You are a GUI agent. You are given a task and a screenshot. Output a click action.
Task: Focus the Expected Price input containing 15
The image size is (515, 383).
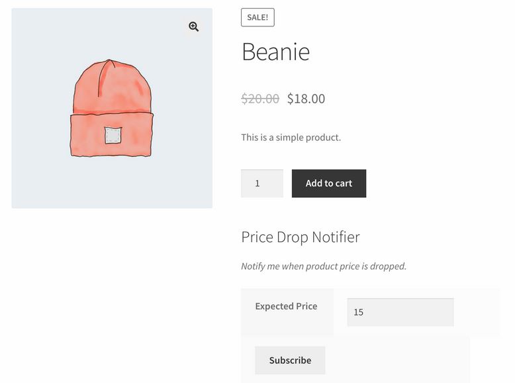pyautogui.click(x=400, y=312)
